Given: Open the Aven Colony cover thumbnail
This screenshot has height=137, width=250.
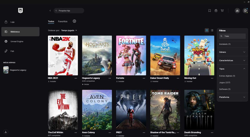Looking at the screenshot, I should [x=97, y=110].
